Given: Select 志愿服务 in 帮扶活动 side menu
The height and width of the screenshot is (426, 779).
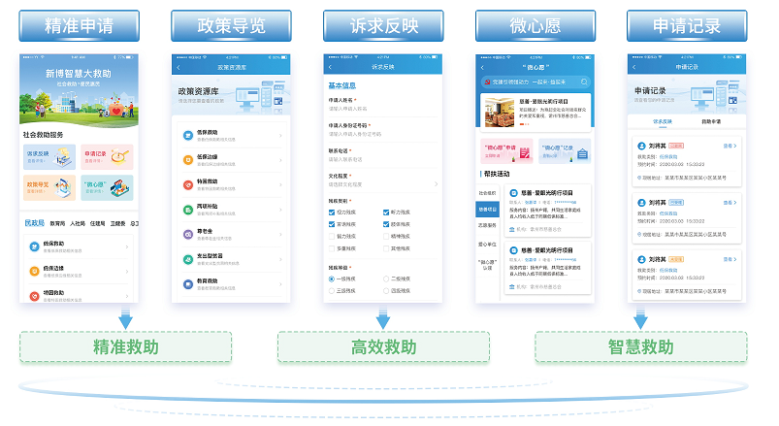Looking at the screenshot, I should [x=487, y=225].
